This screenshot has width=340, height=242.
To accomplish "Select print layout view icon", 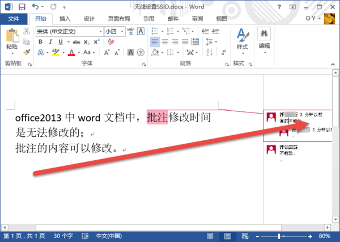I will (x=227, y=236).
